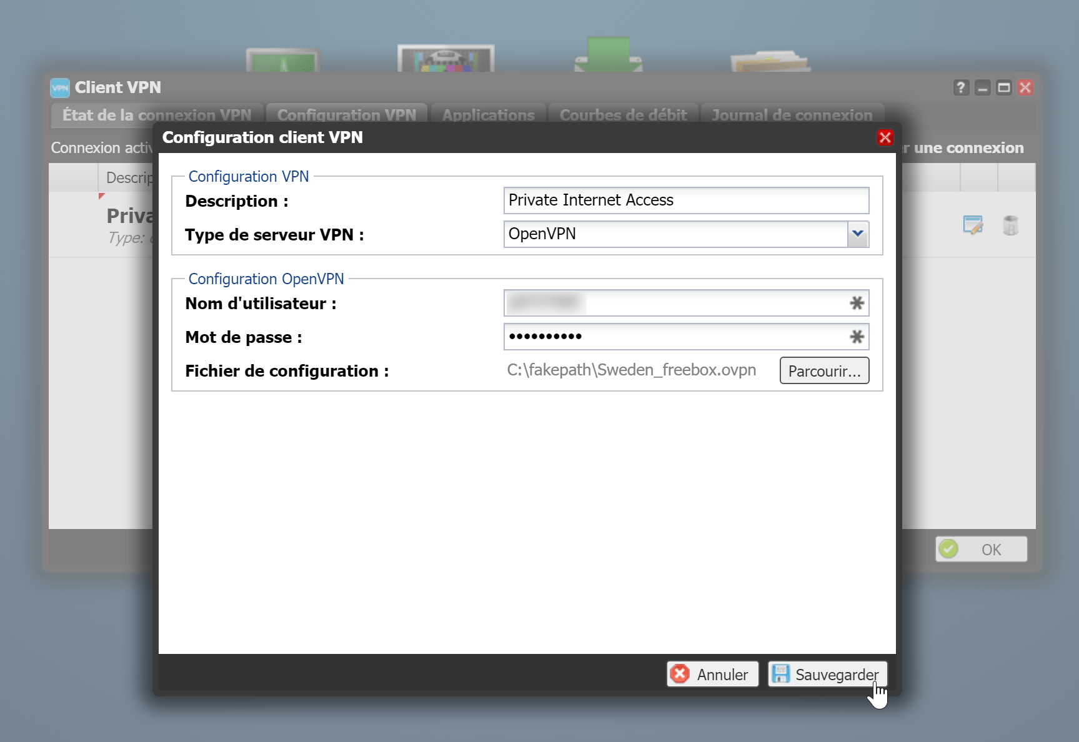Click the Annuler button
Screen dimensions: 1079x742
pyautogui.click(x=712, y=675)
